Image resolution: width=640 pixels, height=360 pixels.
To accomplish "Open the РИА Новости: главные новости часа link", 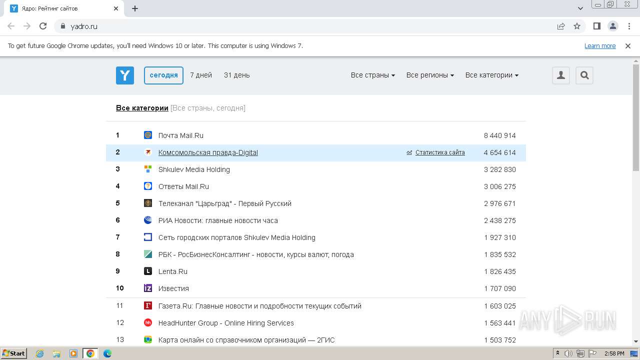I will pyautogui.click(x=218, y=220).
